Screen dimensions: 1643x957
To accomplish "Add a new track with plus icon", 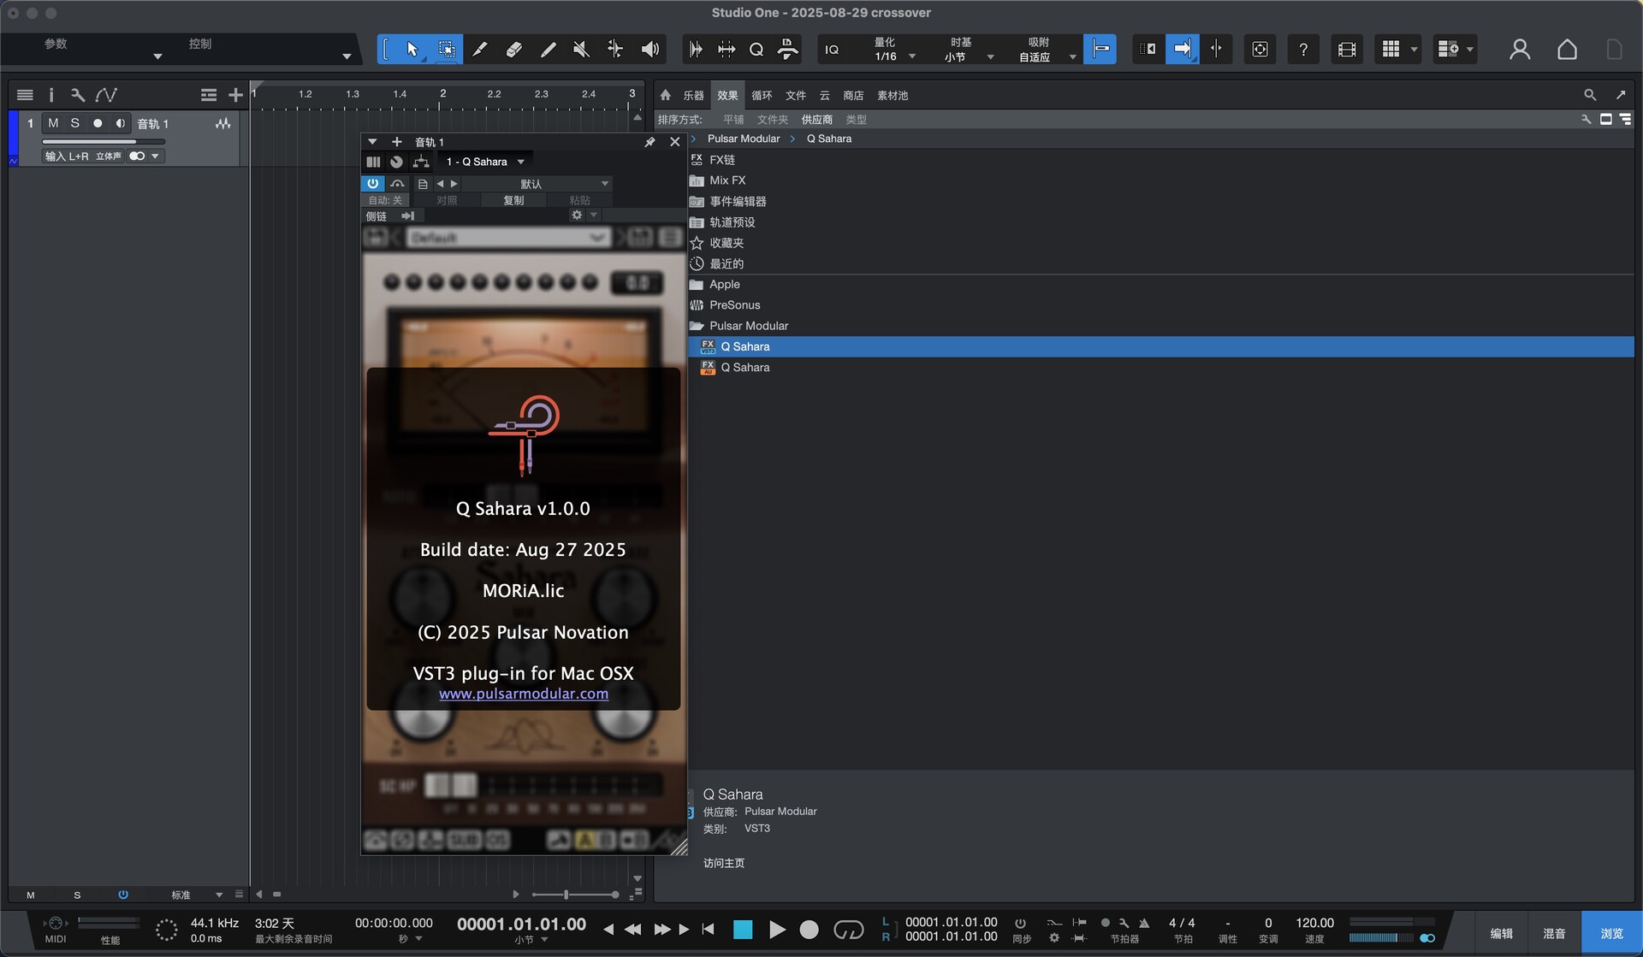I will click(x=235, y=95).
